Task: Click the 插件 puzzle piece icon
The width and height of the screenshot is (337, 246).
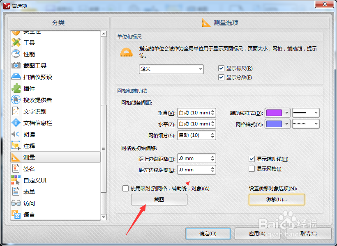Action: (16, 89)
